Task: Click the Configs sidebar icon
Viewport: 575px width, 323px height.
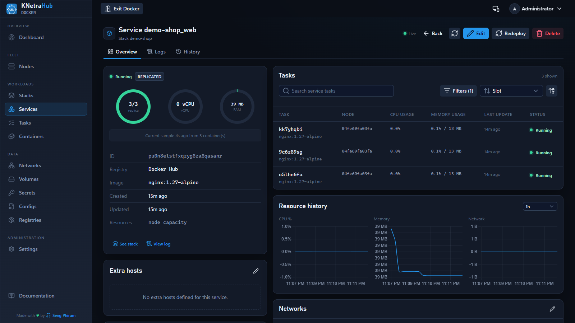Action: coord(11,206)
